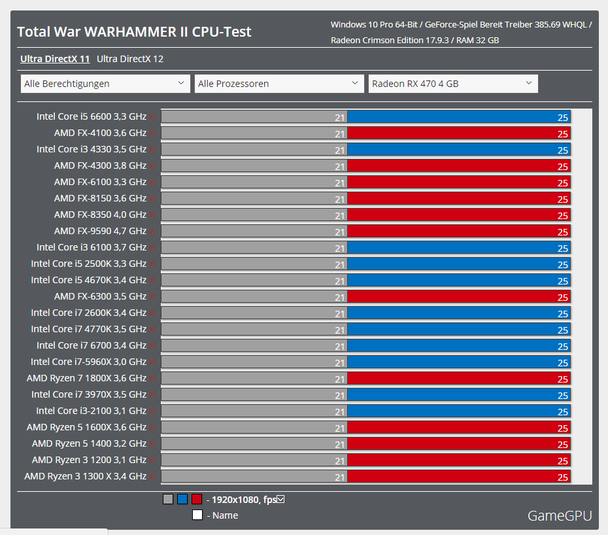Click the blue legend color swatch
The width and height of the screenshot is (608, 535).
point(182,499)
